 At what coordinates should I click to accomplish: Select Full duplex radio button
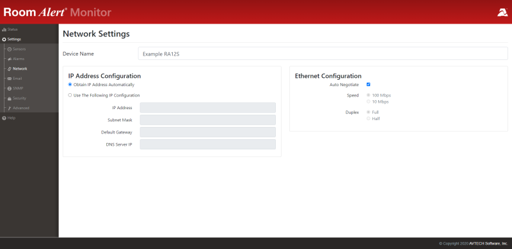pos(369,112)
